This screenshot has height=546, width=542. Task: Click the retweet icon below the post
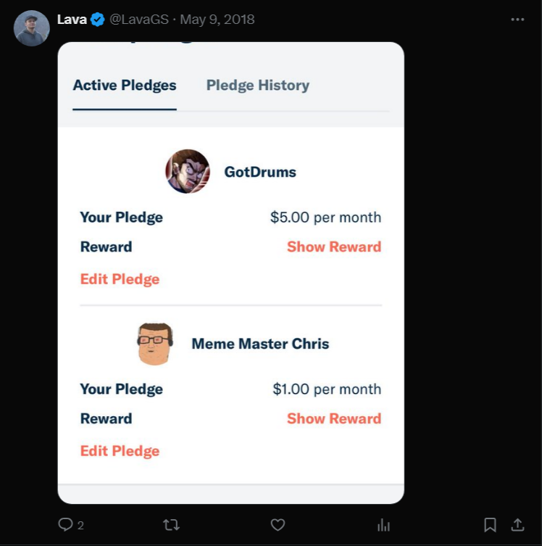(171, 524)
